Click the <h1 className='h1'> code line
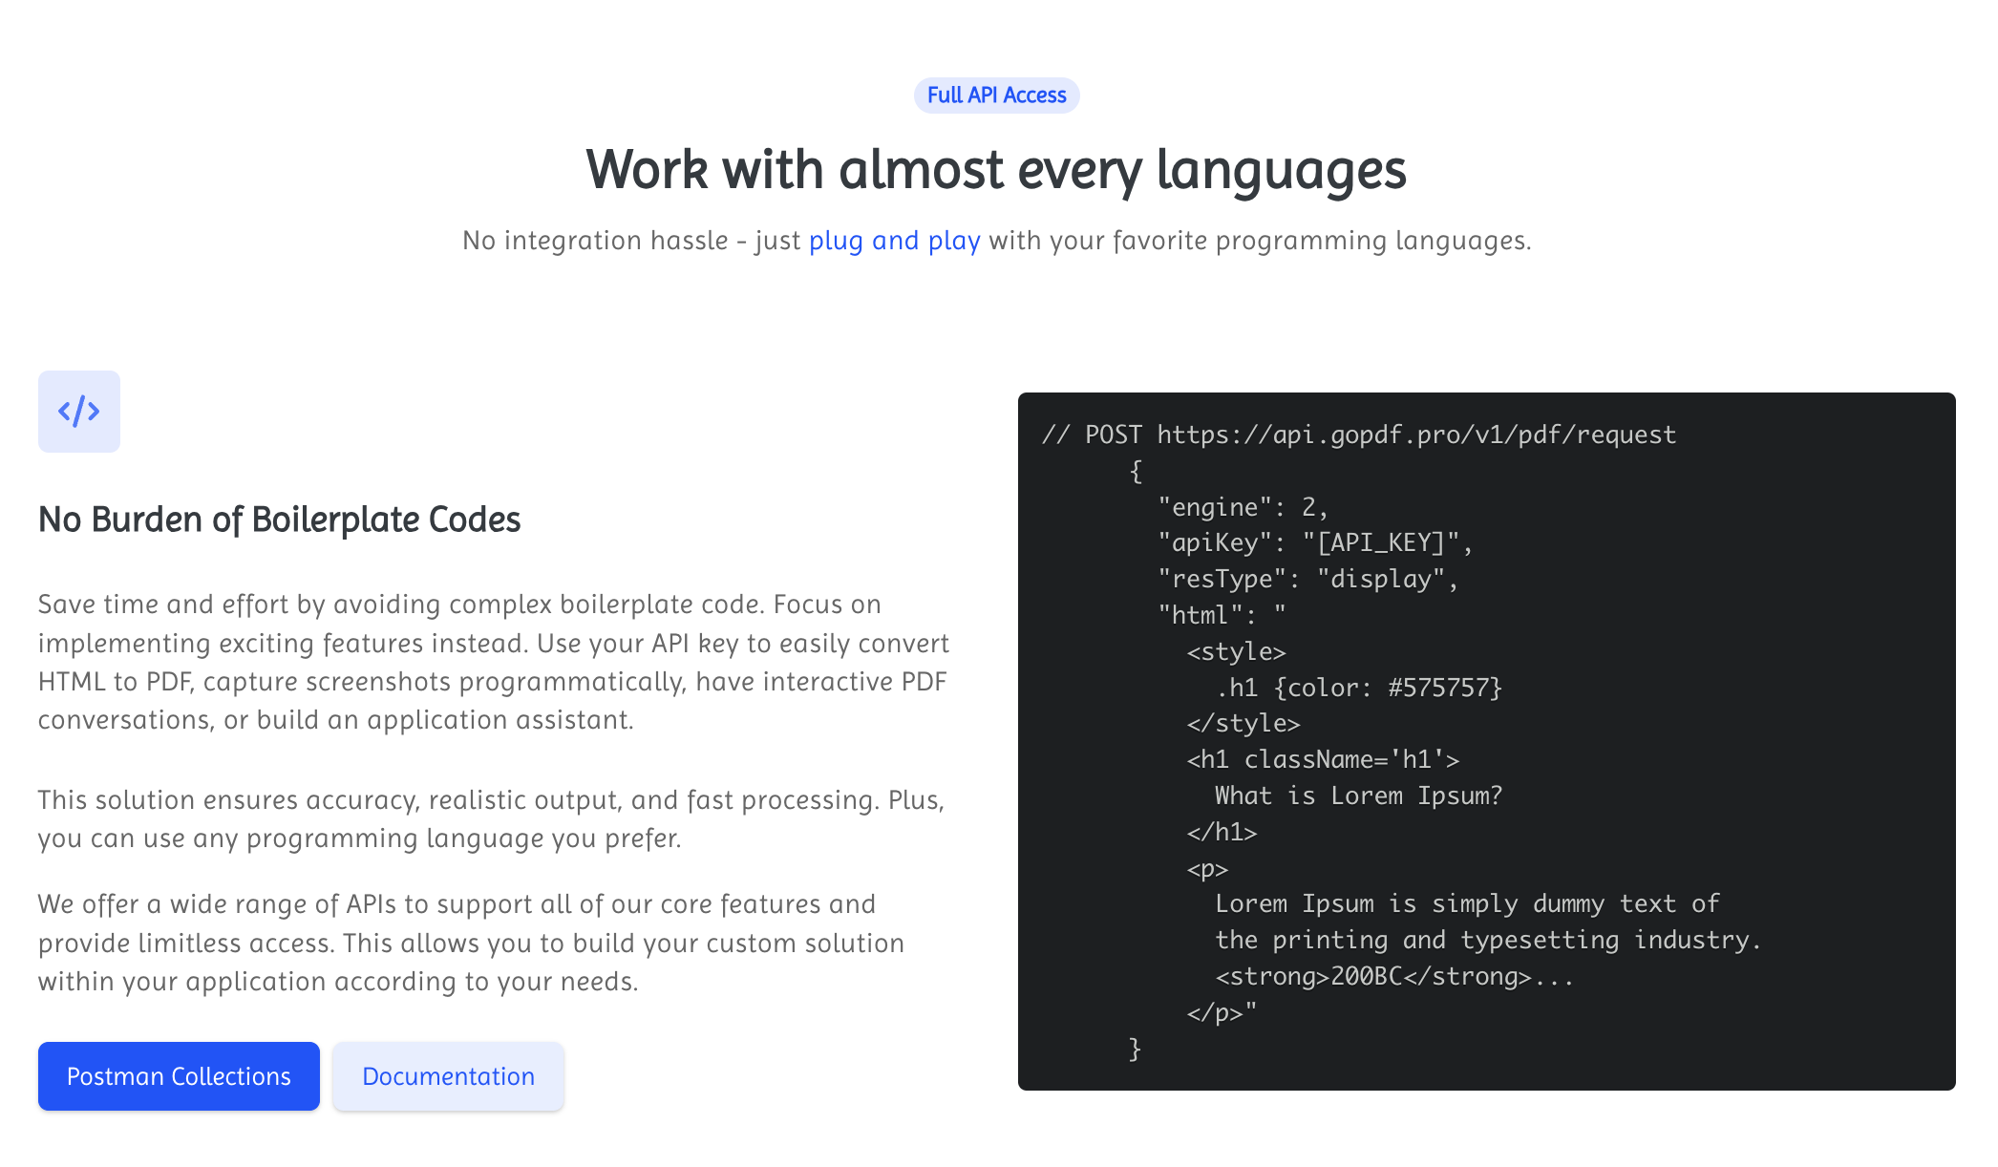 pyautogui.click(x=1323, y=760)
